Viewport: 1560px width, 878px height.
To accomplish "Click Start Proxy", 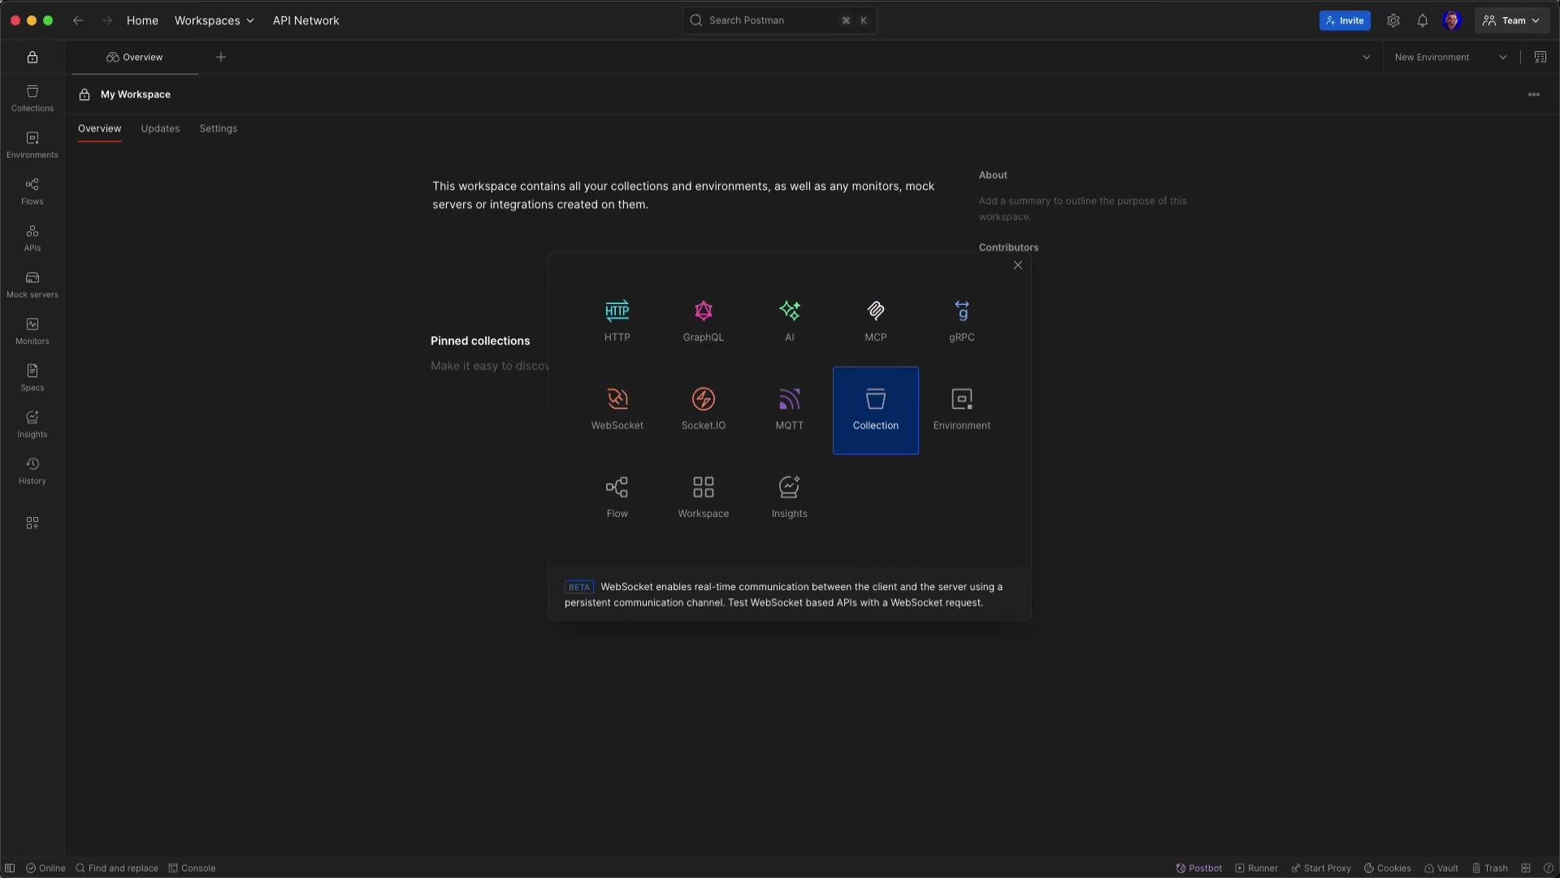I will (x=1321, y=867).
